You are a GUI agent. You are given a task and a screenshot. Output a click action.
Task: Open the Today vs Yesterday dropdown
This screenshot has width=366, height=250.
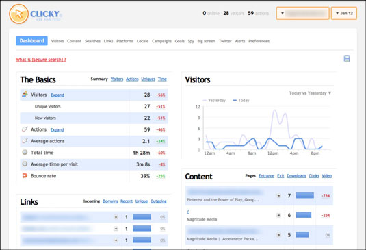coord(310,93)
